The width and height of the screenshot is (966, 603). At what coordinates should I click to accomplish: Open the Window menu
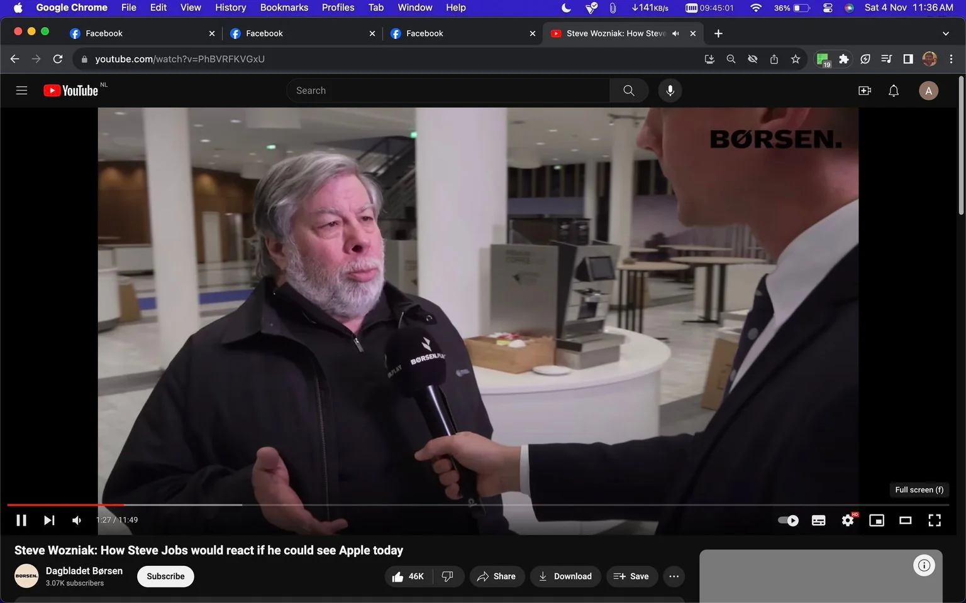click(x=415, y=8)
